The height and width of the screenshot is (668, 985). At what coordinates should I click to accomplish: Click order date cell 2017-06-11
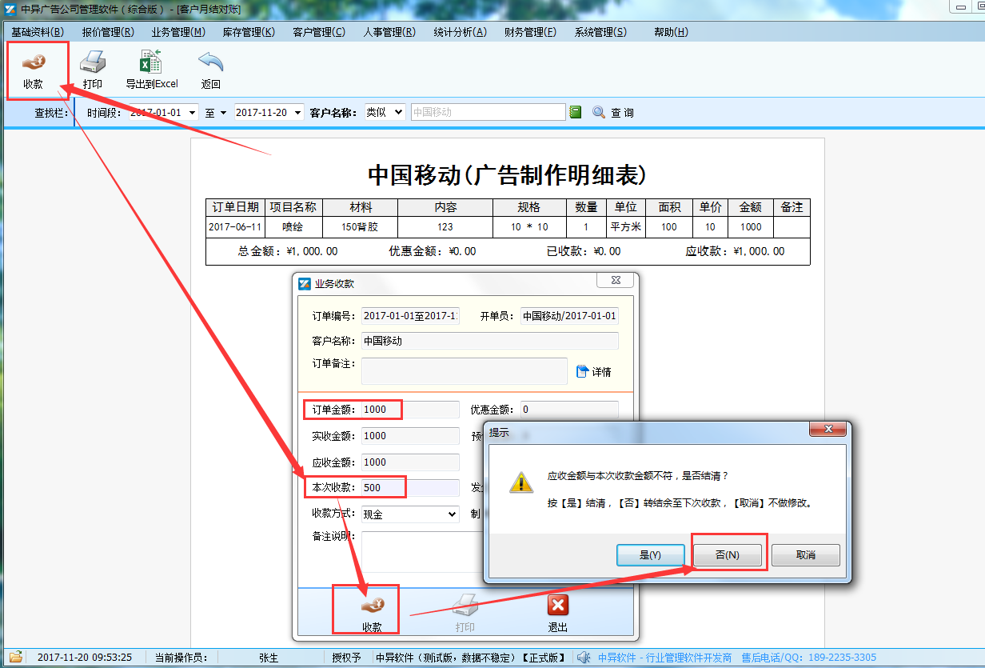click(235, 227)
